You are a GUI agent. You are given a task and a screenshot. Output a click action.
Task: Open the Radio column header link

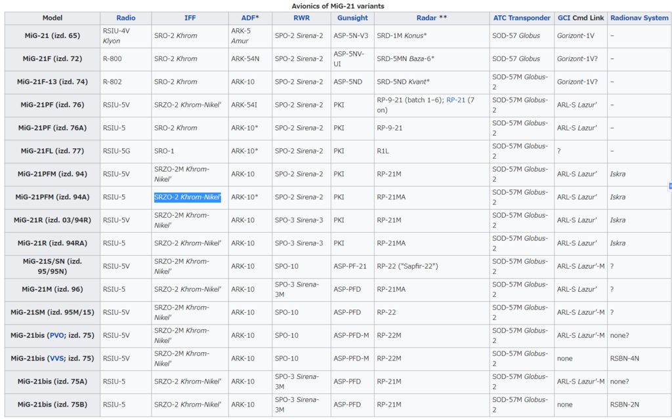125,18
